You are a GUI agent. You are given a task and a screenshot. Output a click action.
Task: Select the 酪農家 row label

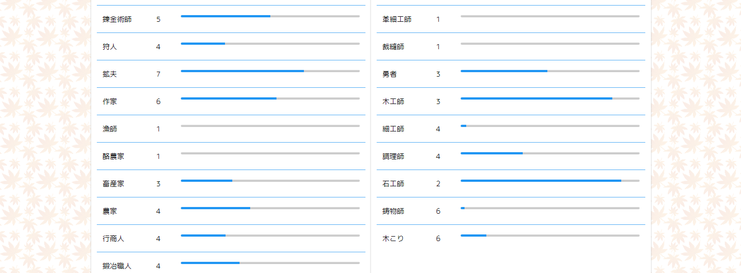(x=113, y=157)
